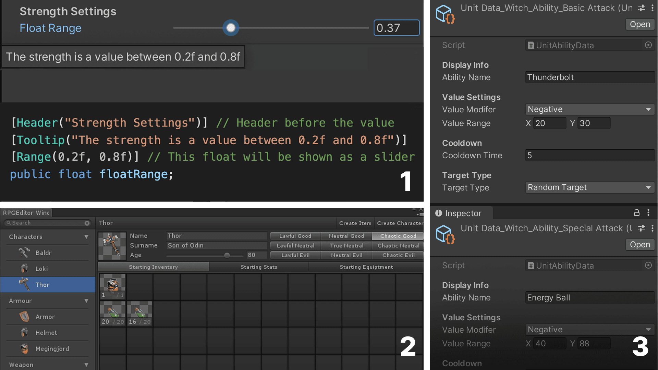Screen dimensions: 658x370
Task: Toggle the Inspector lock icon
Action: point(636,213)
